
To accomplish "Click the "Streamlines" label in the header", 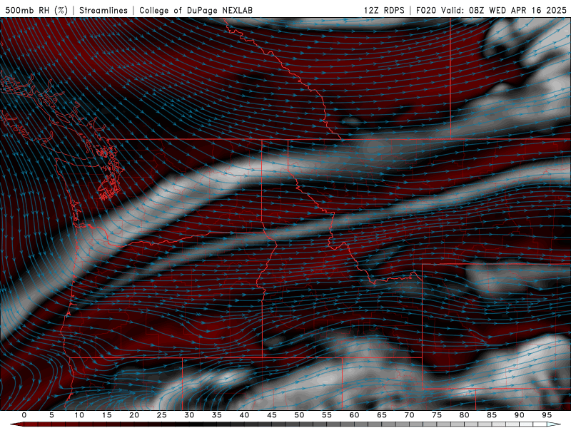I will pos(103,10).
